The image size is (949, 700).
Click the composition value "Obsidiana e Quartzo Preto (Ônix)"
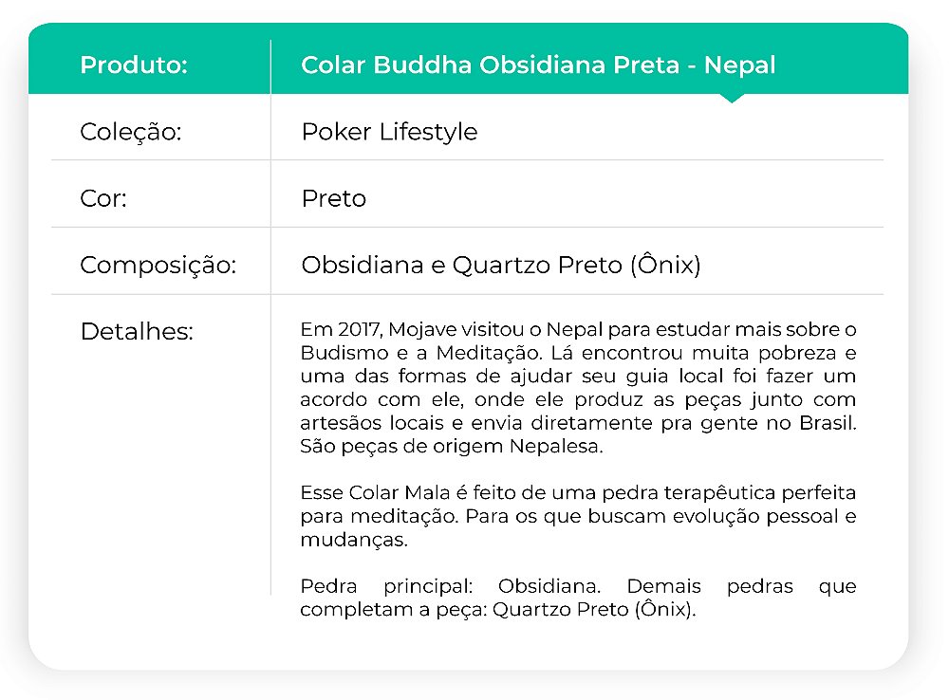(500, 266)
